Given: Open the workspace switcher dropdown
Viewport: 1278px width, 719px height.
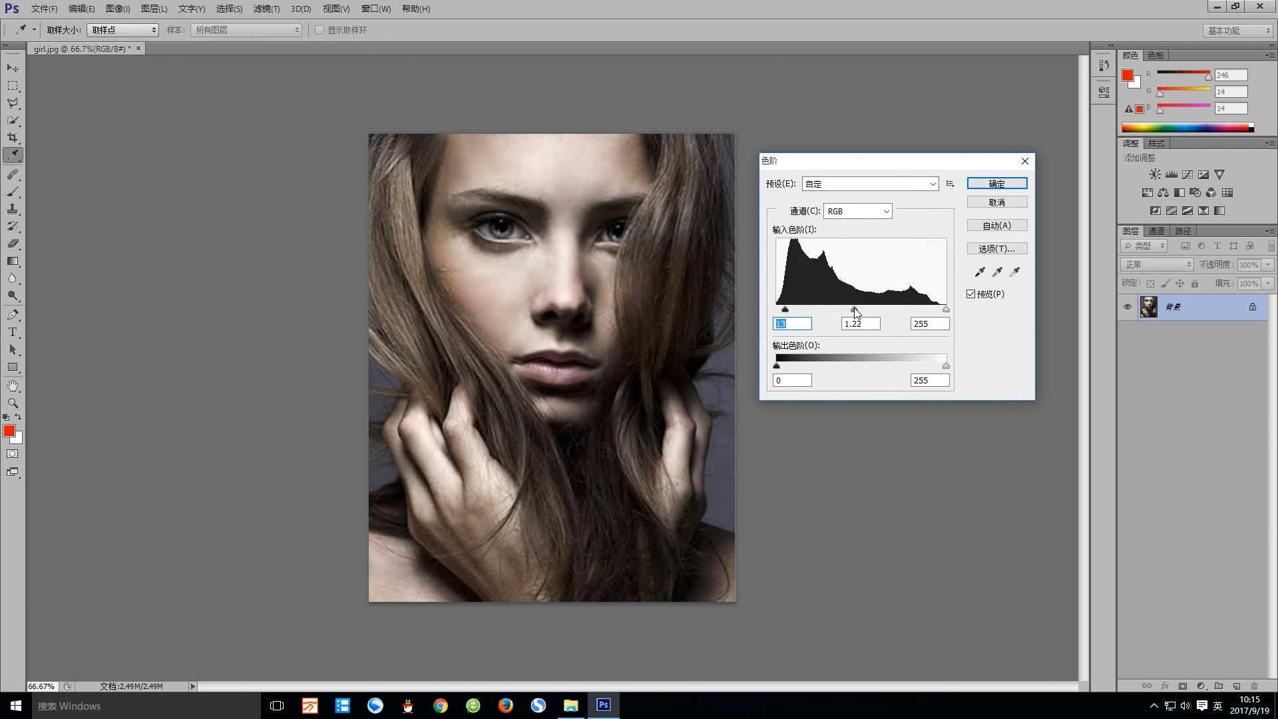Looking at the screenshot, I should coord(1237,31).
